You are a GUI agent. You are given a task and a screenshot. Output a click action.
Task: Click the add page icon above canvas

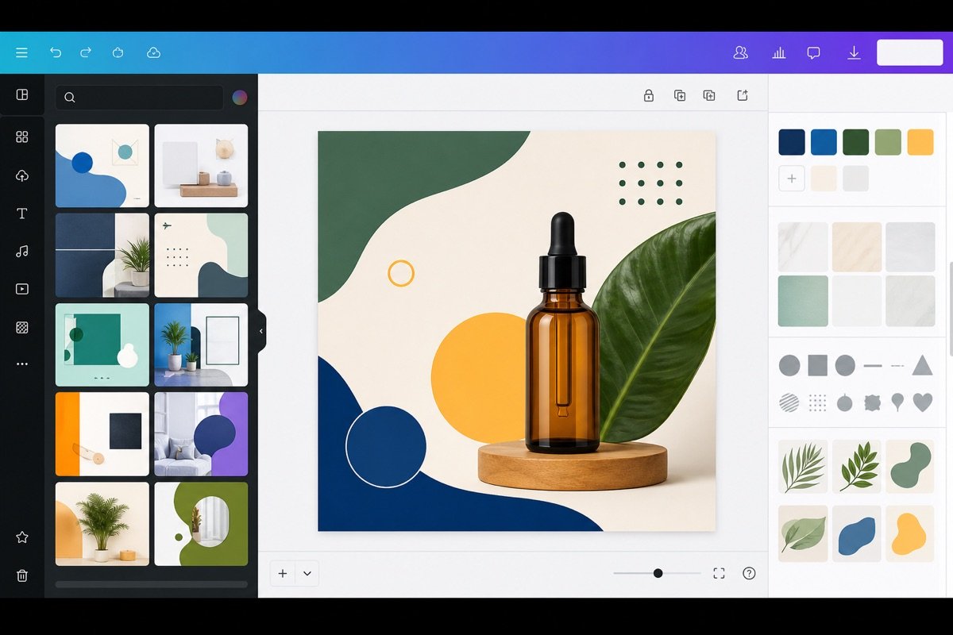[709, 95]
